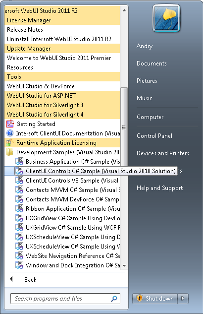Click the Window and Dock Integration icon

[19, 265]
